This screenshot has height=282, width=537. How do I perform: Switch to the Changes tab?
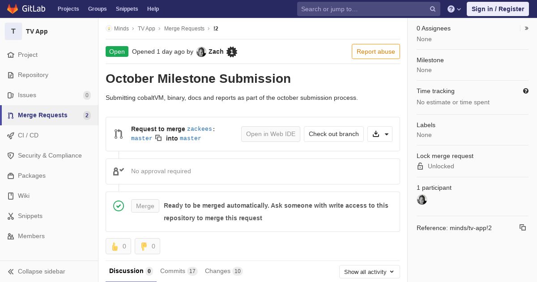pyautogui.click(x=223, y=271)
